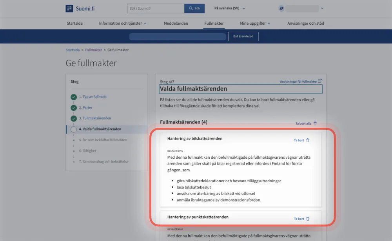
Task: Open the På svenska (SV) language dropdown
Action: (229, 8)
